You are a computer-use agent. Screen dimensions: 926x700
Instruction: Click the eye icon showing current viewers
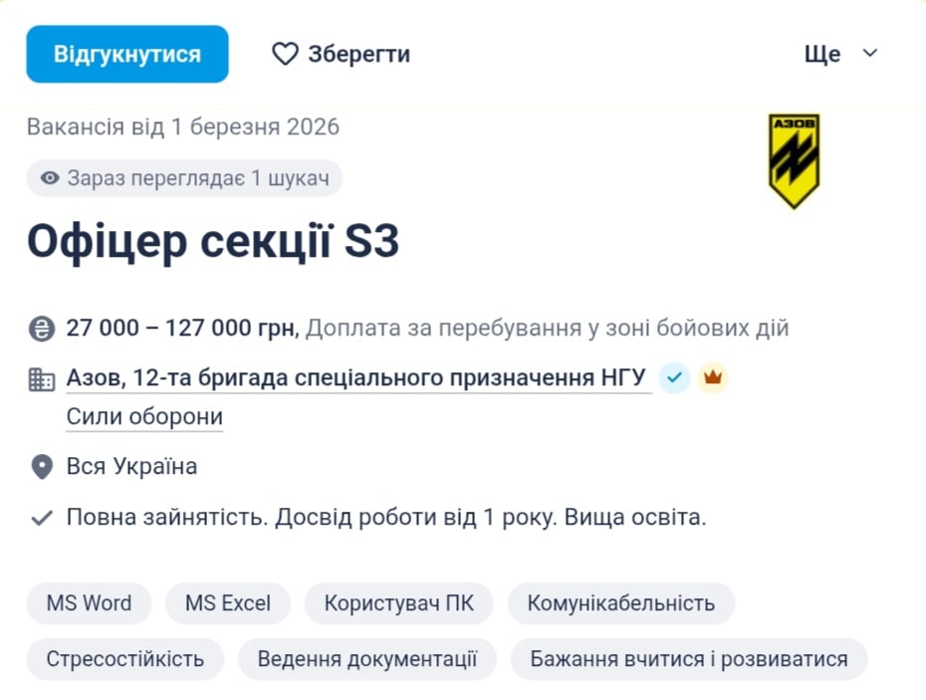pyautogui.click(x=49, y=177)
